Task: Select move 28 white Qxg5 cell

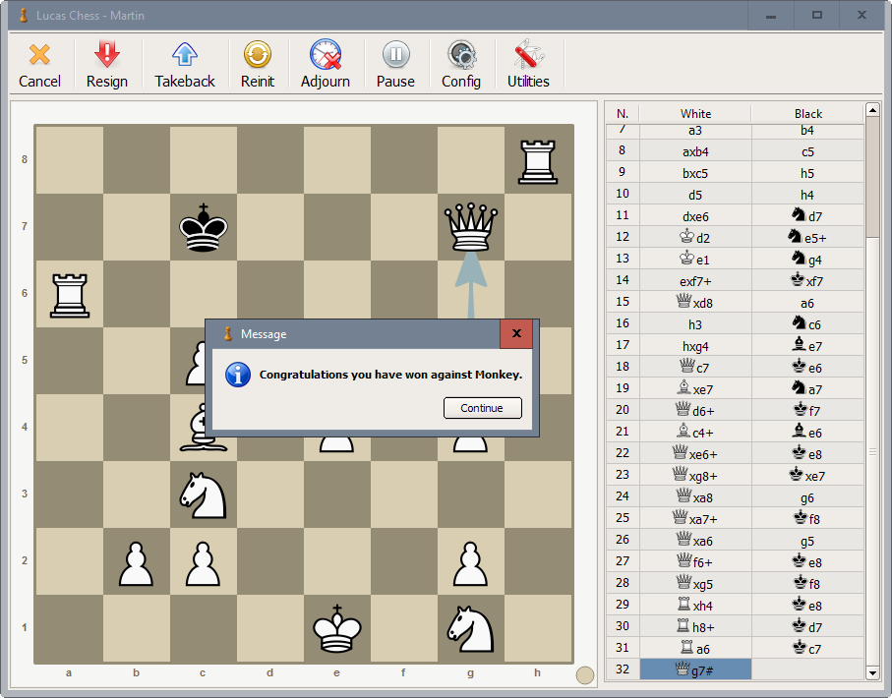Action: click(695, 584)
